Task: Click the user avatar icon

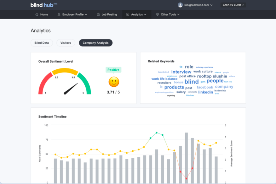Action: [x=180, y=5]
